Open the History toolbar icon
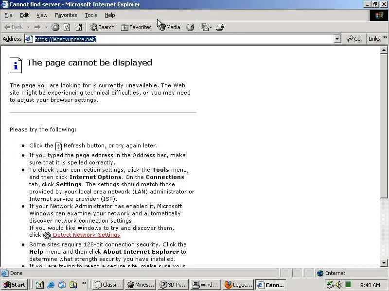This screenshot has width=389, height=291. pyautogui.click(x=190, y=27)
